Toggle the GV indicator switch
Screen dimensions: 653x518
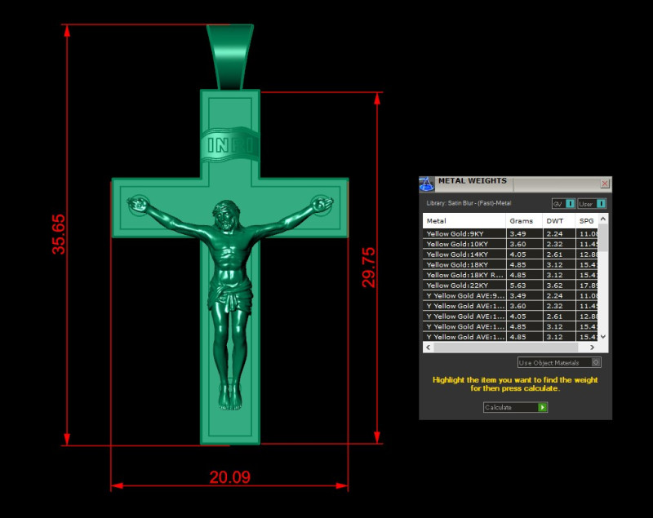(571, 204)
